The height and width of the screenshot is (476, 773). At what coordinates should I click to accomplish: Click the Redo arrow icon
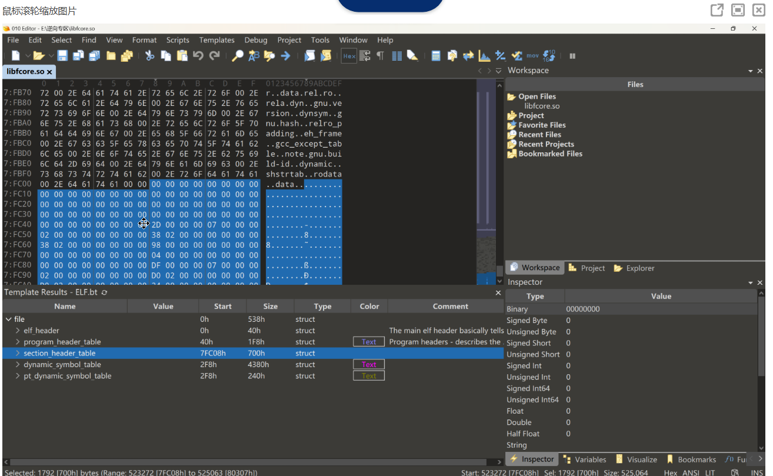tap(215, 56)
